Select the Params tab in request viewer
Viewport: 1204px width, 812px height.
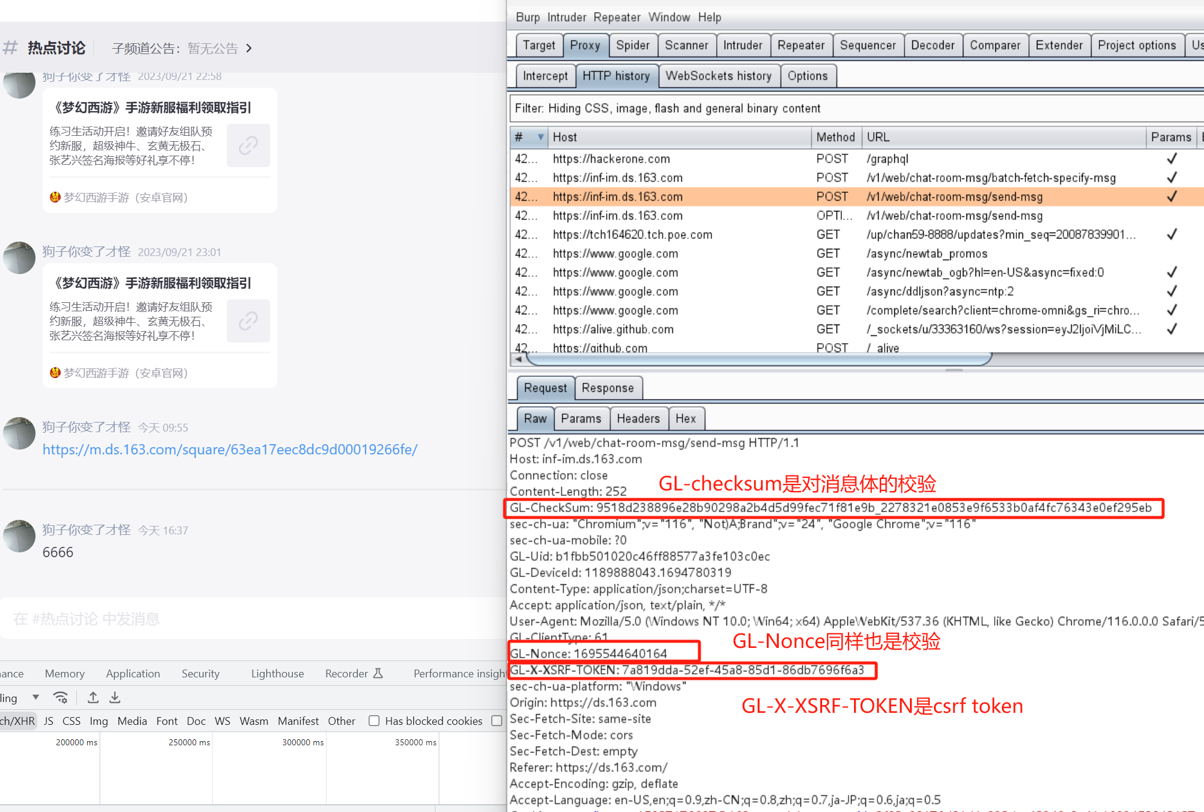tap(580, 418)
